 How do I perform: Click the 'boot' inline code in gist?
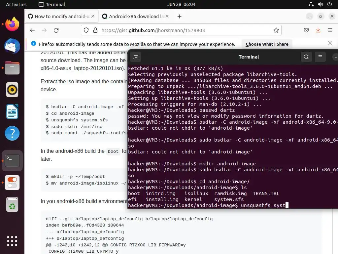coord(113,151)
